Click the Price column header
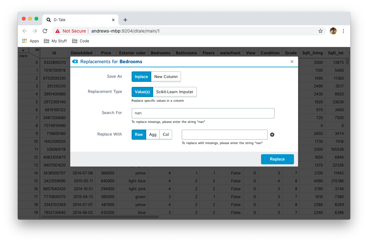 pos(106,53)
